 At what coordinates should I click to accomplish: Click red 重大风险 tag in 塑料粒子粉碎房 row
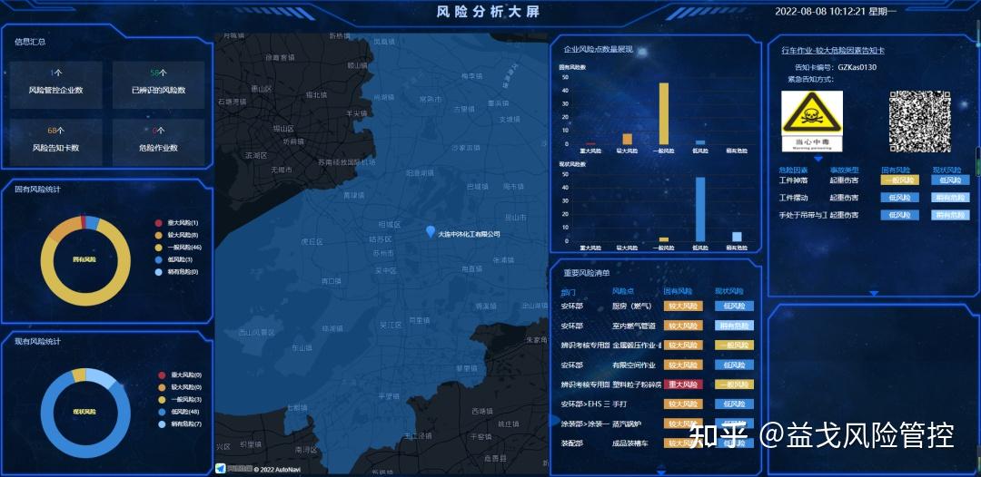[x=682, y=384]
